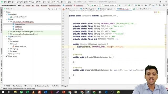Collapse the layout folder
The image size is (168, 94).
coord(9,44)
